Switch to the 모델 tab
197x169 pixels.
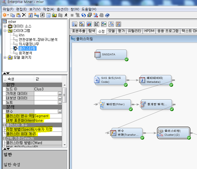[112, 31]
